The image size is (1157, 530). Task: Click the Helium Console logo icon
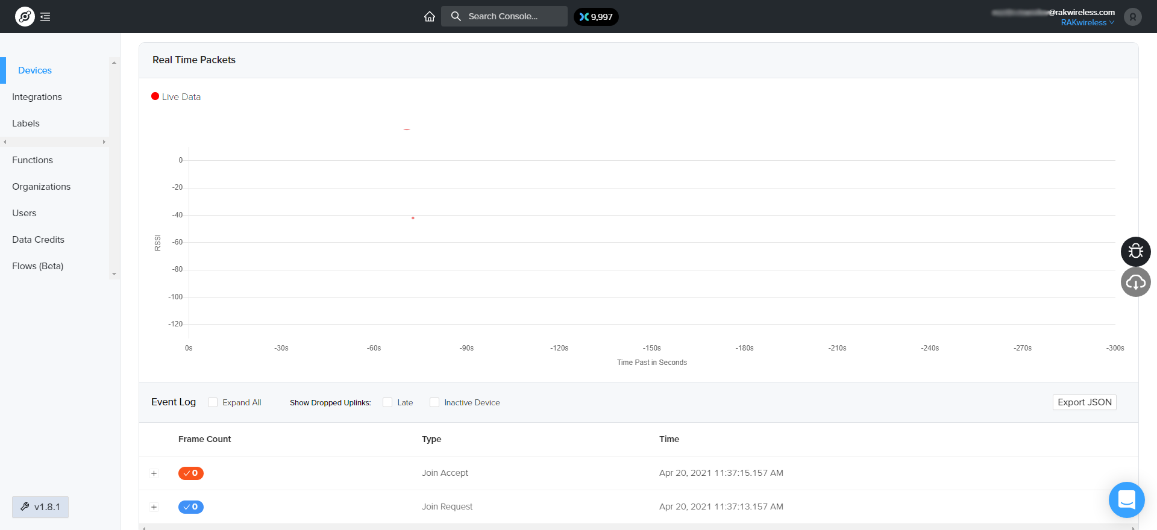click(25, 17)
